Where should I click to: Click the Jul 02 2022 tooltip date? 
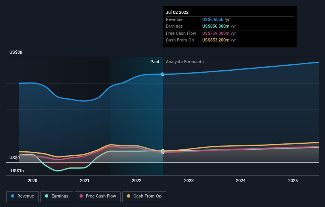pyautogui.click(x=177, y=12)
